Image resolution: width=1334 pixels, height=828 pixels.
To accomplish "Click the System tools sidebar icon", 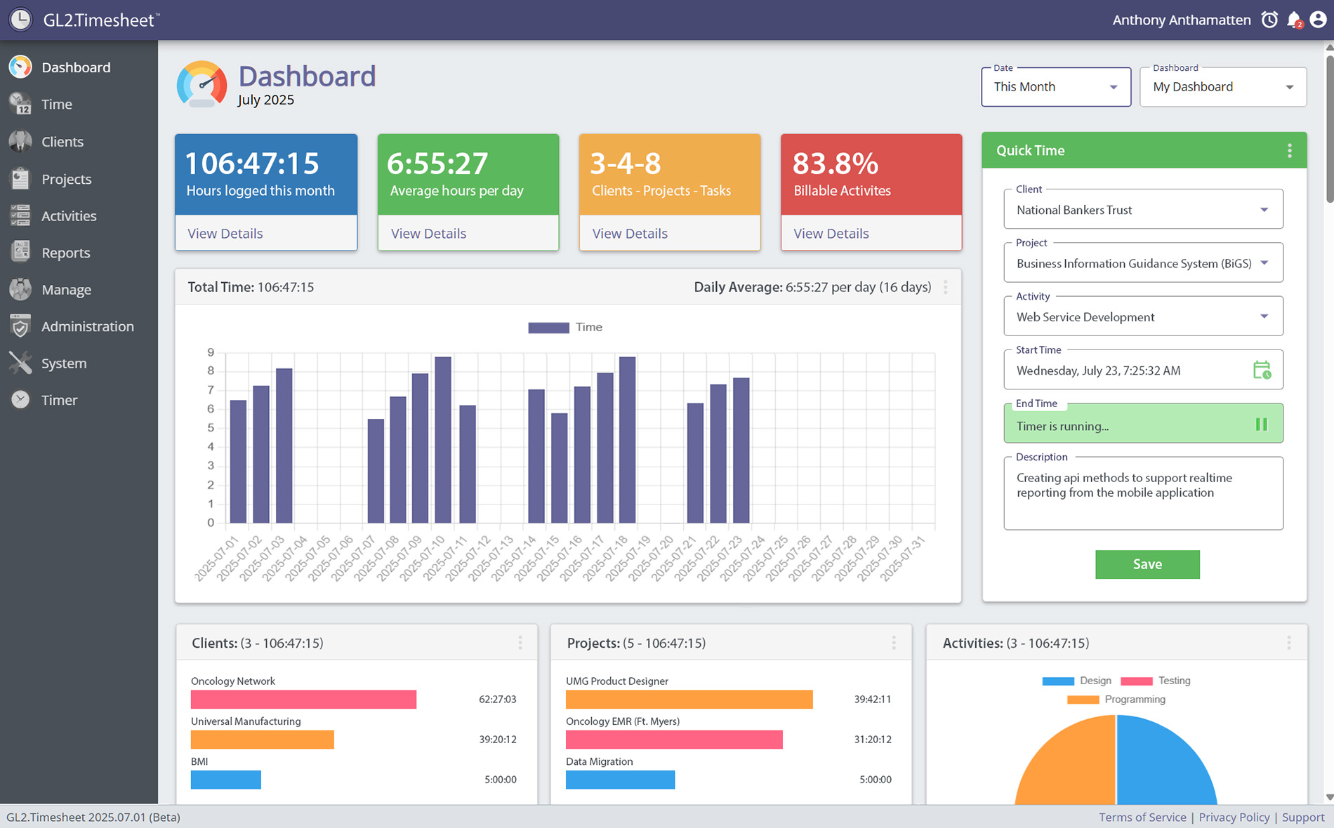I will tap(20, 363).
